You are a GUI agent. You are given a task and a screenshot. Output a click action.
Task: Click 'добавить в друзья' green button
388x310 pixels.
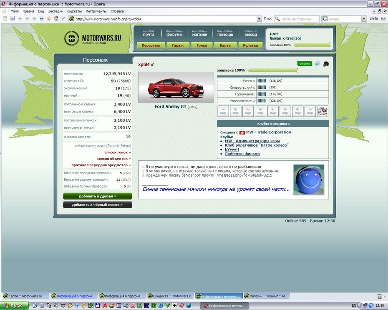pyautogui.click(x=98, y=196)
